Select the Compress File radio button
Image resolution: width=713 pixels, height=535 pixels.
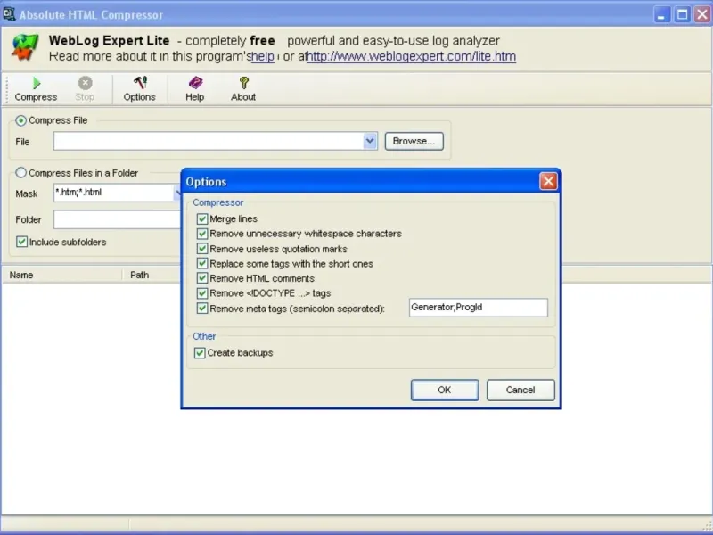20,120
